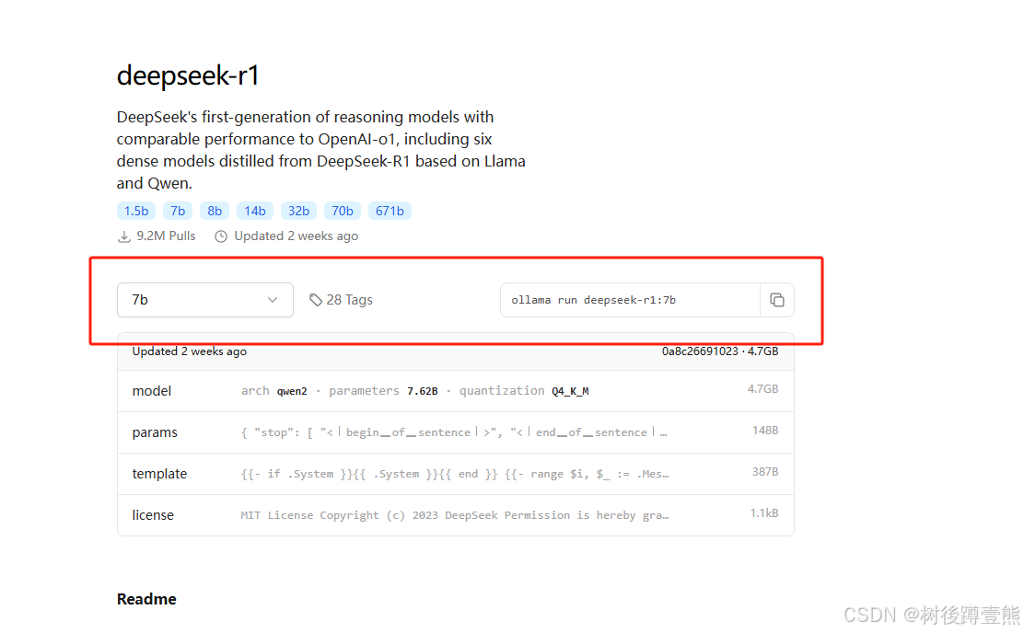Click the qwen2 arch value
Screen dimensions: 1024x633
[x=292, y=391]
